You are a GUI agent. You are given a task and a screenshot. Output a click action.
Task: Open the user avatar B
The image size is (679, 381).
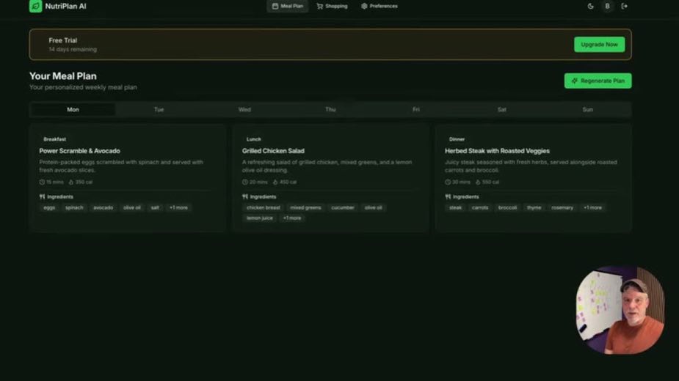(607, 6)
